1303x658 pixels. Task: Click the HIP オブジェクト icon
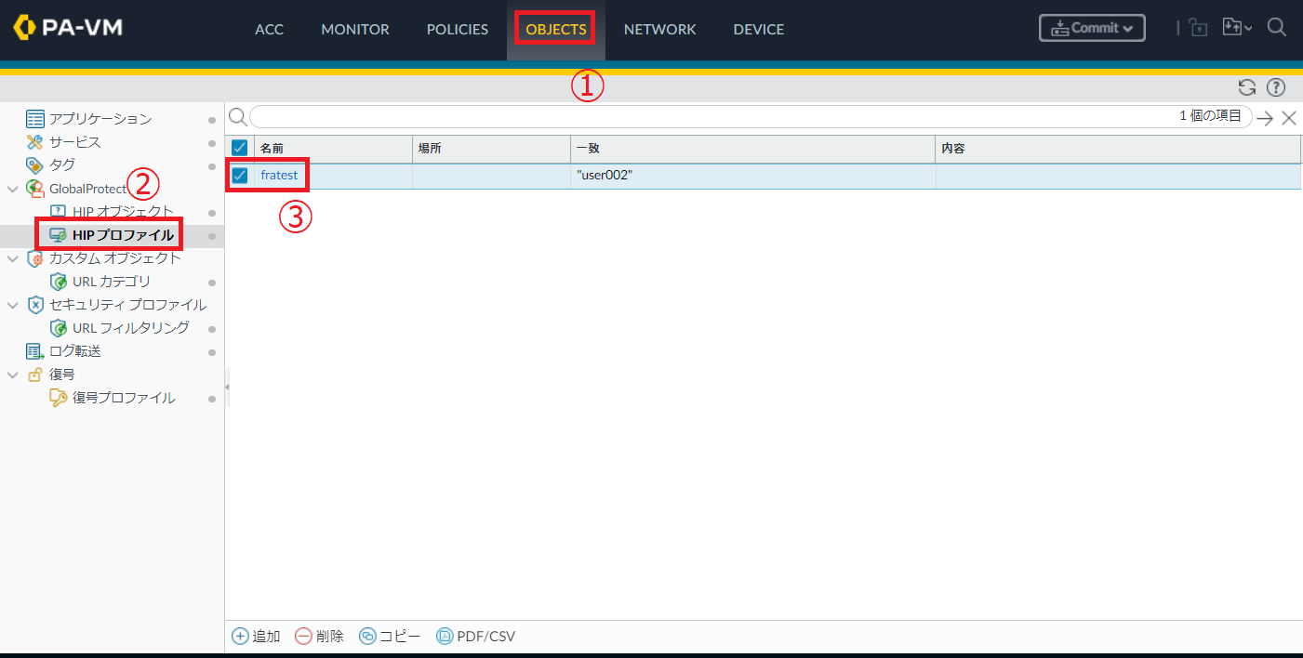point(59,212)
